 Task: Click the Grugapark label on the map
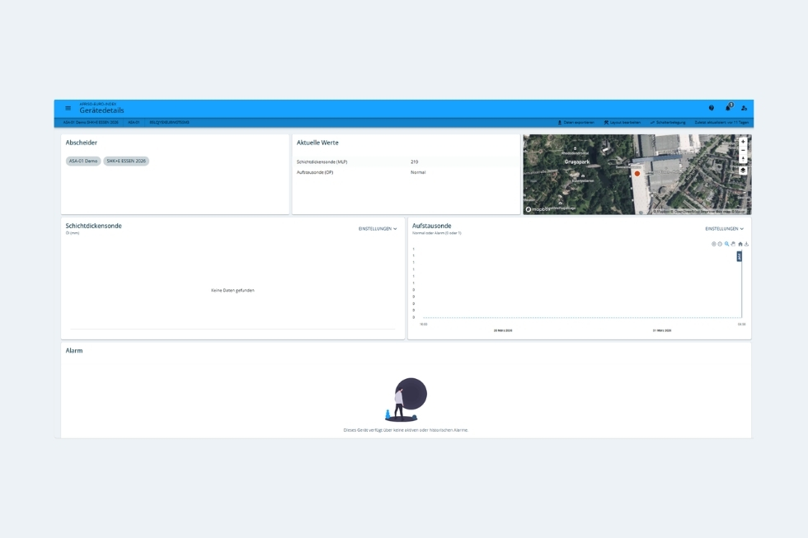(576, 161)
